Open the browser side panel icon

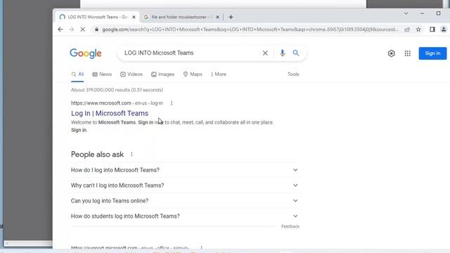click(432, 30)
